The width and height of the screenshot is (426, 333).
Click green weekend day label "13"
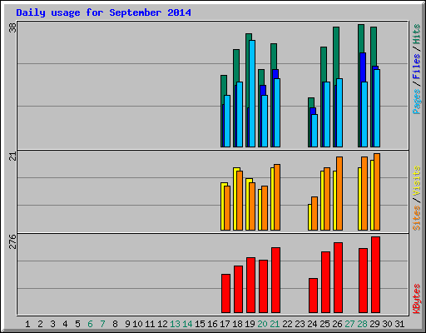(175, 324)
